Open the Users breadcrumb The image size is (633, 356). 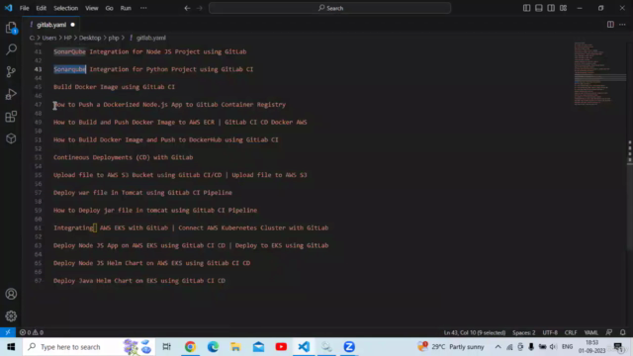(49, 38)
